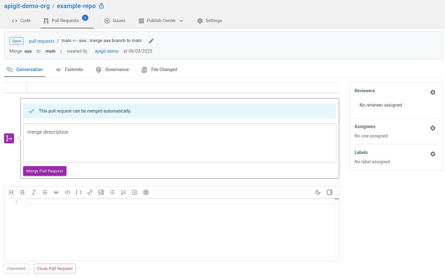445x278 pixels.
Task: Switch to the File Changed tab
Action: [159, 69]
